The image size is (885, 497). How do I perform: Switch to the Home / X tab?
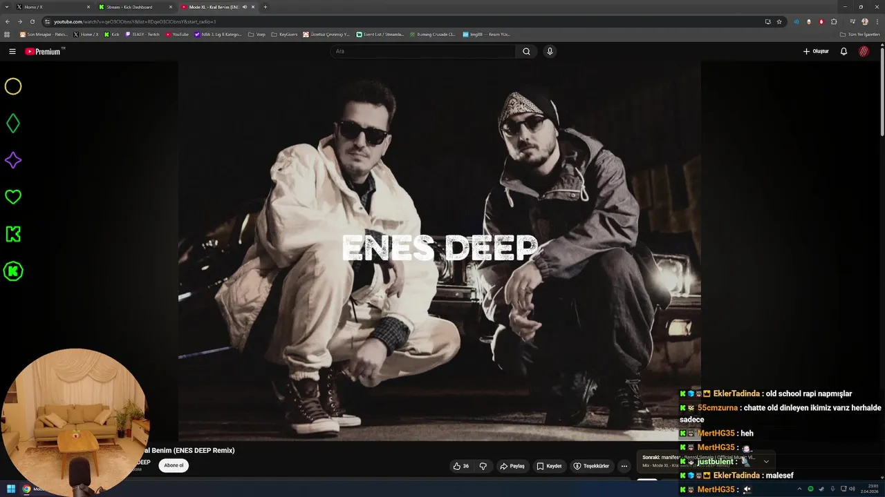click(x=52, y=7)
